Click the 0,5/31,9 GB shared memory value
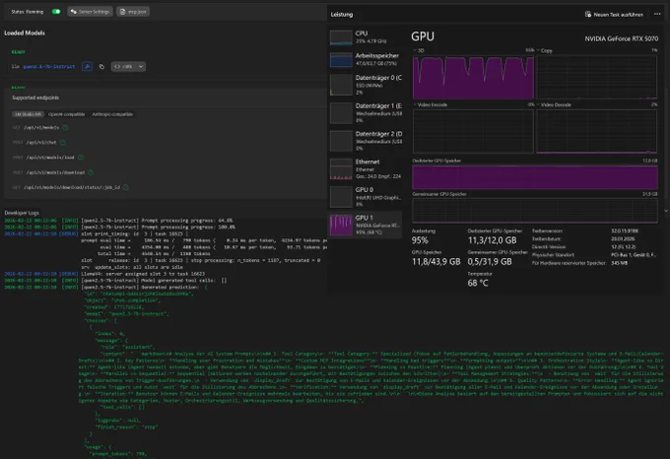The width and height of the screenshot is (670, 459). (x=490, y=262)
